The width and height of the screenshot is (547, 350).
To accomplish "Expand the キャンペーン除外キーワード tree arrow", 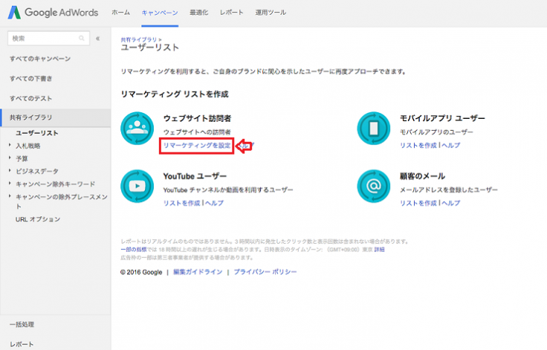I will pos(10,184).
